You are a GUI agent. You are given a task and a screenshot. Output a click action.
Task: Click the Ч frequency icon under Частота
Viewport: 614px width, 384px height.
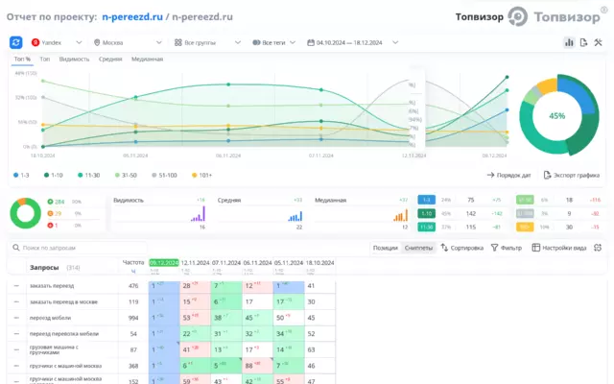[133, 271]
